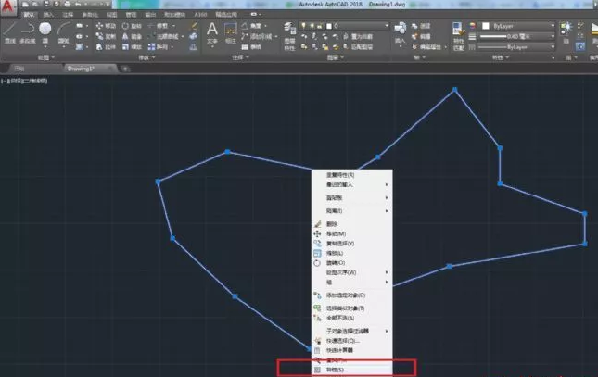Choose Deselect All (全部不选(A)) in context menu
Screen dimensions: 598x377
(x=352, y=318)
